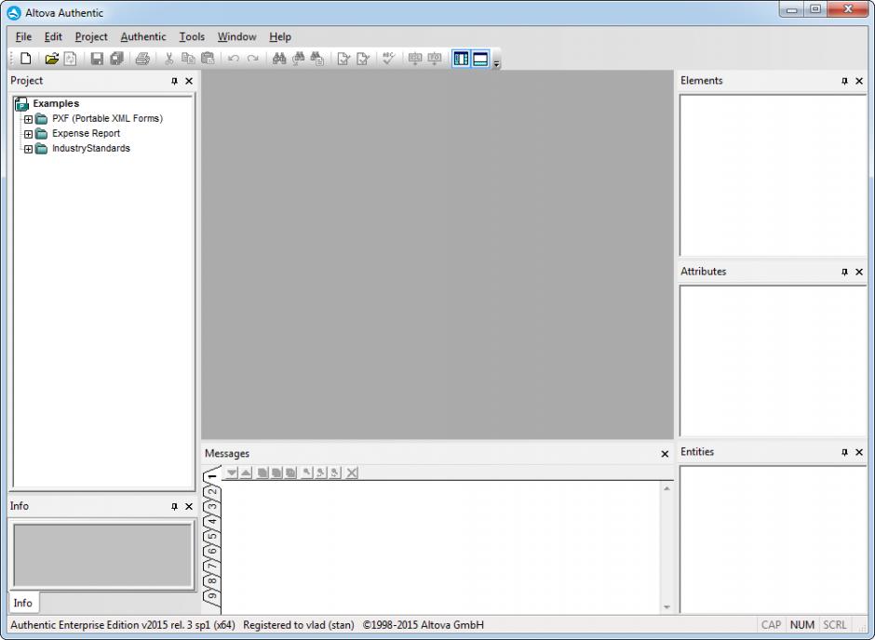Open Find with the plain binoculars icon
This screenshot has height=640, width=875.
pyautogui.click(x=279, y=59)
